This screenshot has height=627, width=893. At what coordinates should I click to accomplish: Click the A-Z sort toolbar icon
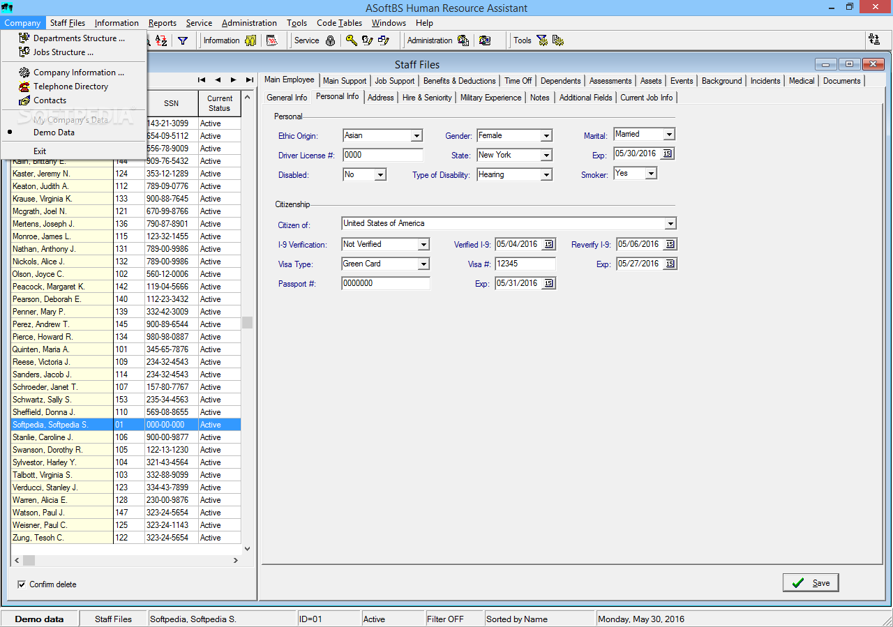coord(161,40)
